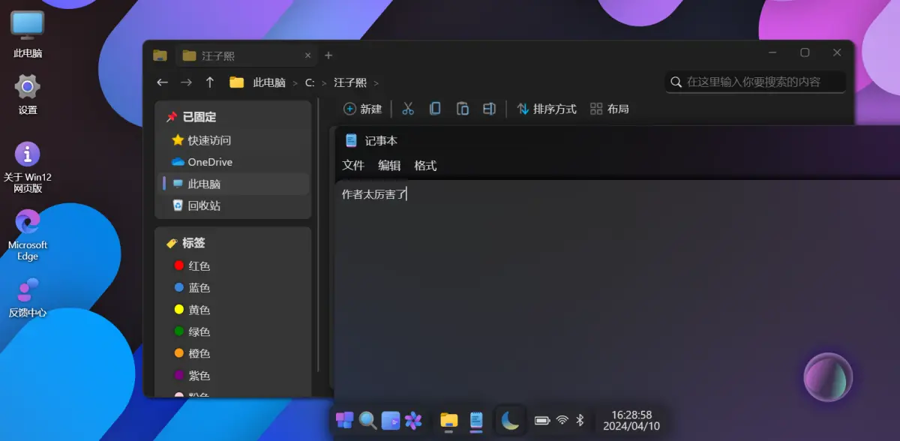900x441 pixels.
Task: Open the widgets panel icon on the taskbar
Action: [391, 420]
